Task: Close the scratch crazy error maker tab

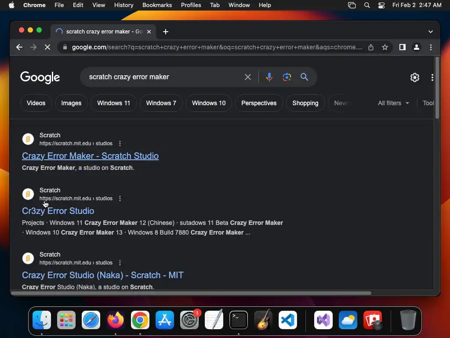Action: (x=149, y=32)
